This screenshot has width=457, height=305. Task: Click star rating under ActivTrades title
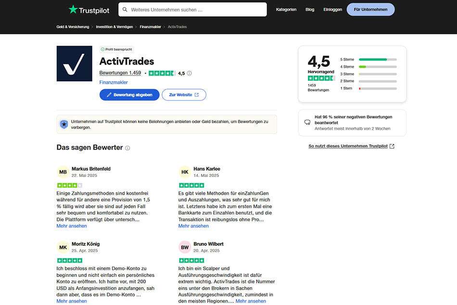[x=162, y=73]
